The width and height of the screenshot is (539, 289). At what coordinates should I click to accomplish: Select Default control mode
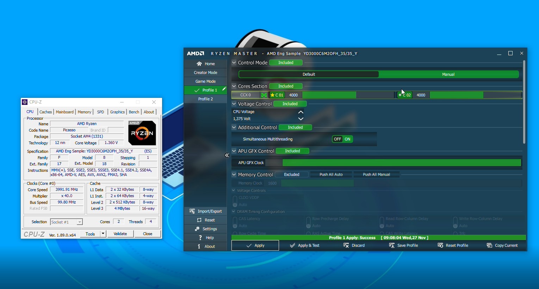309,74
